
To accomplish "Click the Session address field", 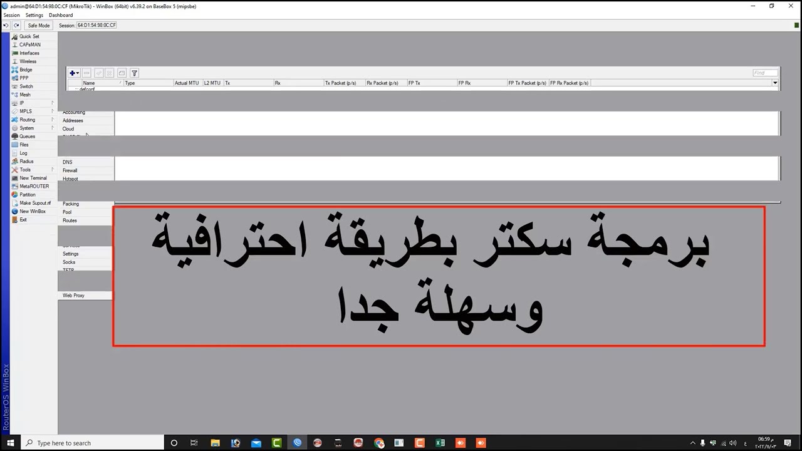I will (96, 25).
